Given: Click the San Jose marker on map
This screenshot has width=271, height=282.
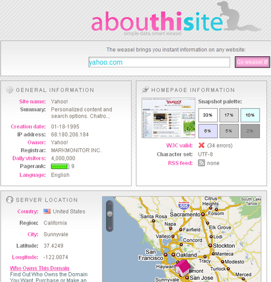Looking at the screenshot, I should coord(187,278).
